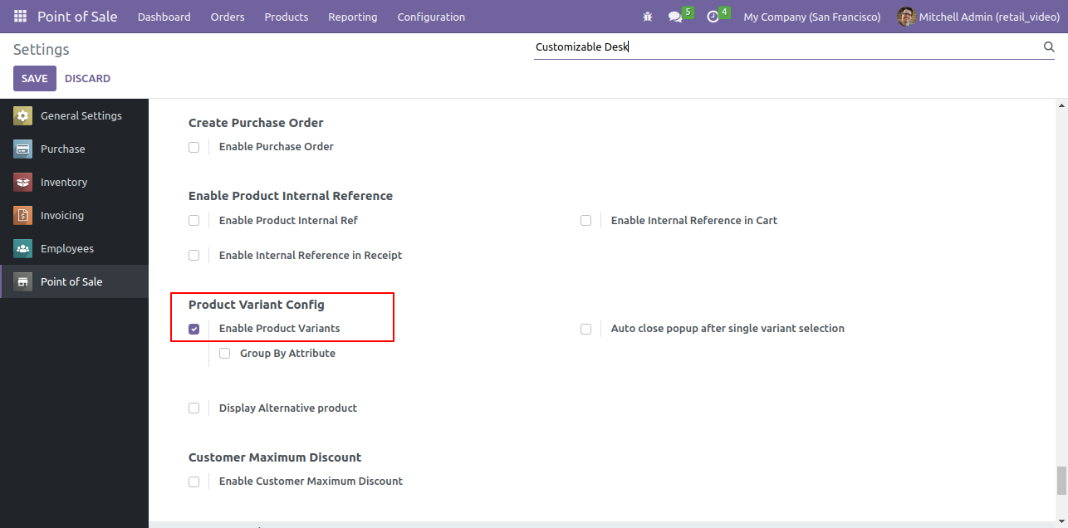Open the Configuration menu
The width and height of the screenshot is (1068, 528).
431,17
